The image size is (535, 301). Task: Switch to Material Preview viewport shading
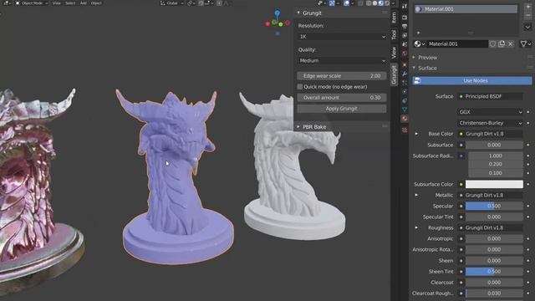point(381,3)
